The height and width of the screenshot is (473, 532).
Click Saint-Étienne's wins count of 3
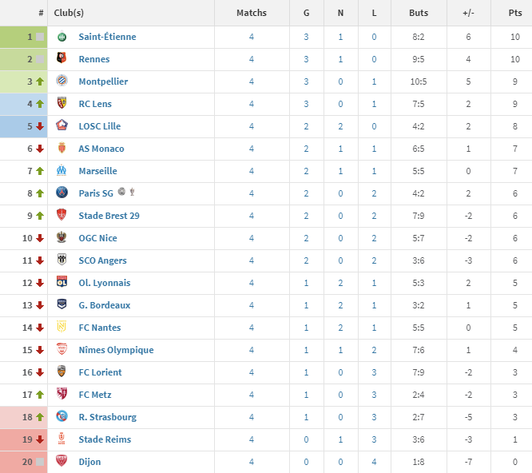tap(306, 37)
